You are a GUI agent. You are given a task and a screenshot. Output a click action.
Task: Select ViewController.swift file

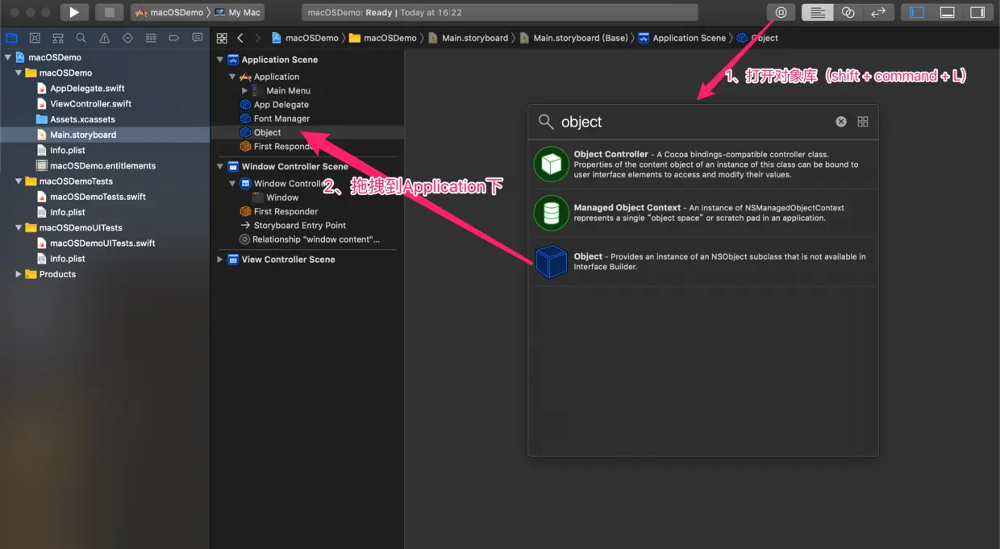90,104
